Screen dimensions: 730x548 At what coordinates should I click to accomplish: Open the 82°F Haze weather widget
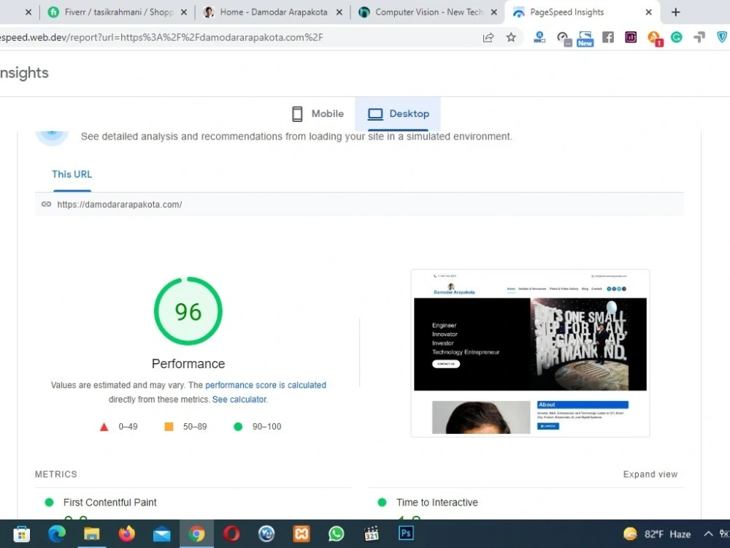tap(656, 534)
